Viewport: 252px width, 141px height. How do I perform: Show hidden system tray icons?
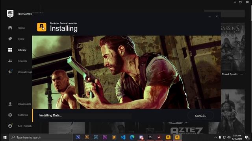tap(215, 137)
